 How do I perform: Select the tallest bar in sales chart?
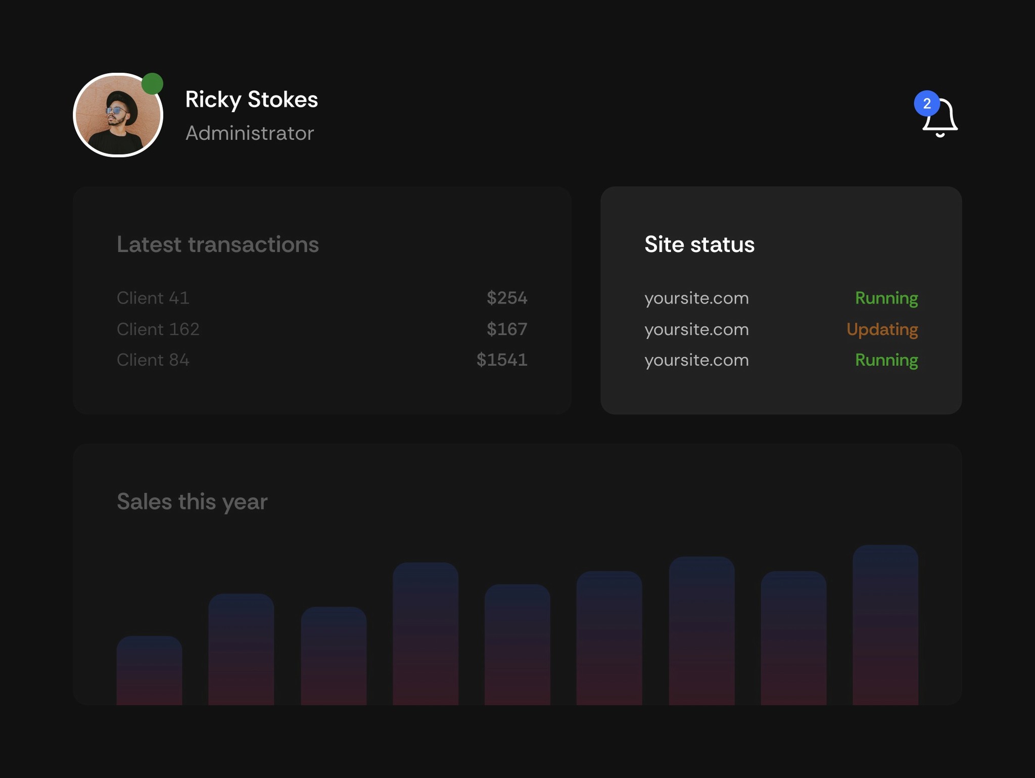click(x=885, y=631)
